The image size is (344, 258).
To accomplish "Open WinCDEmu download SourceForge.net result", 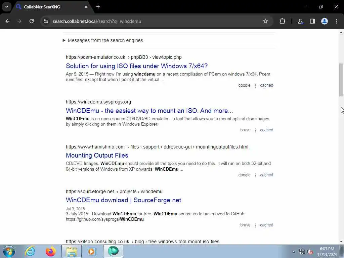I will [124, 200].
